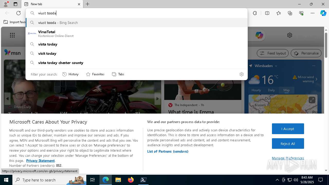Go to previous carousel story

coord(7,99)
